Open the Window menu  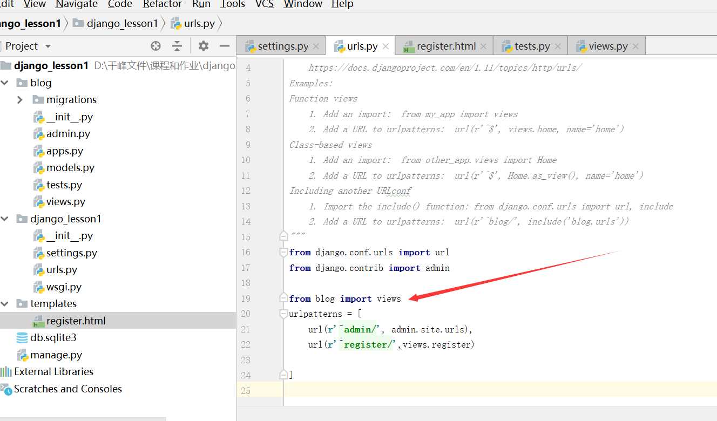click(x=303, y=4)
